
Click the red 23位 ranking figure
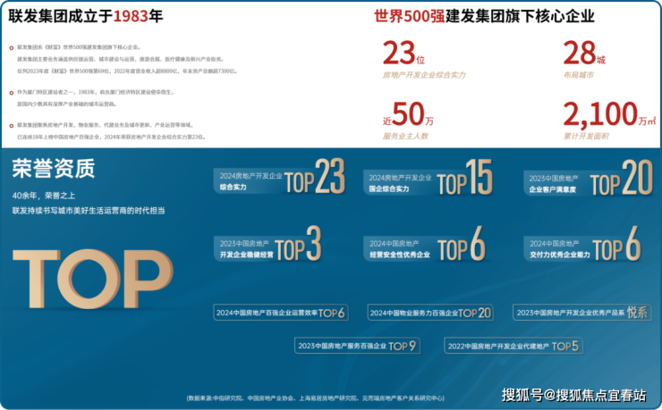(403, 53)
